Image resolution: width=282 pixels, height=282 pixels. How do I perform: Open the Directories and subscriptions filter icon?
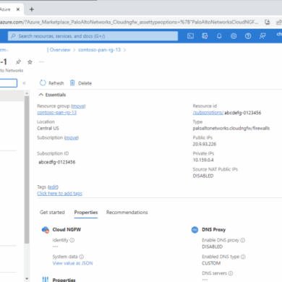pyautogui.click(x=205, y=36)
